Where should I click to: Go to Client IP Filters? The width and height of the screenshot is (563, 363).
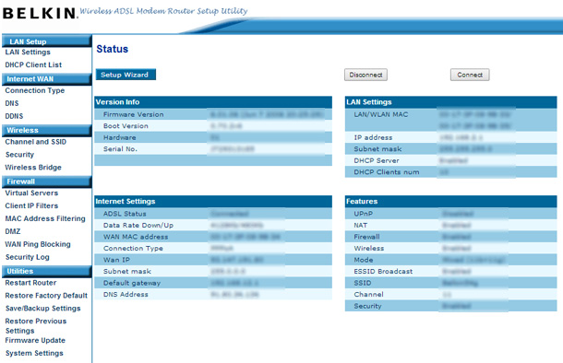point(31,205)
